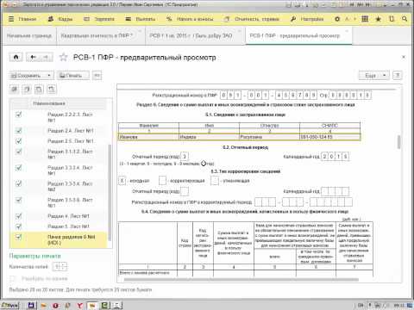Click the корректирующая box in the form
The width and height of the screenshot is (414, 310).
pyautogui.click(x=163, y=181)
